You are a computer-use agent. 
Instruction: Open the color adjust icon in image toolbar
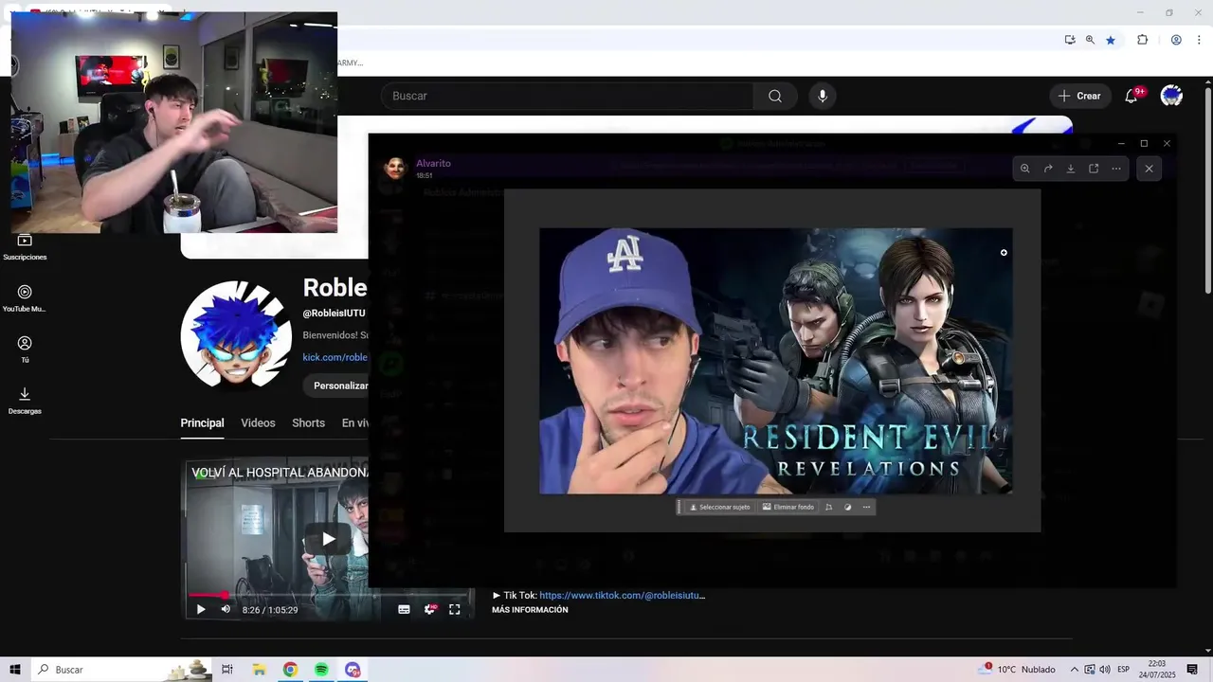point(848,507)
